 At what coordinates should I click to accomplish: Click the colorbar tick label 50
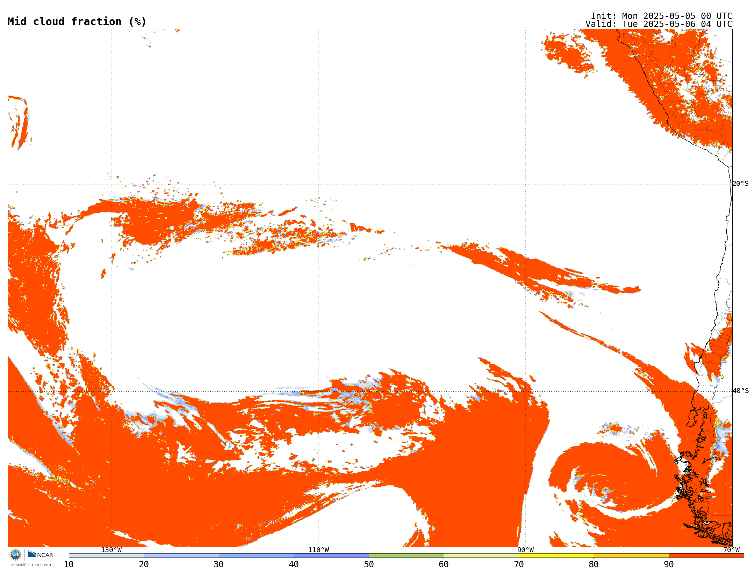(369, 564)
